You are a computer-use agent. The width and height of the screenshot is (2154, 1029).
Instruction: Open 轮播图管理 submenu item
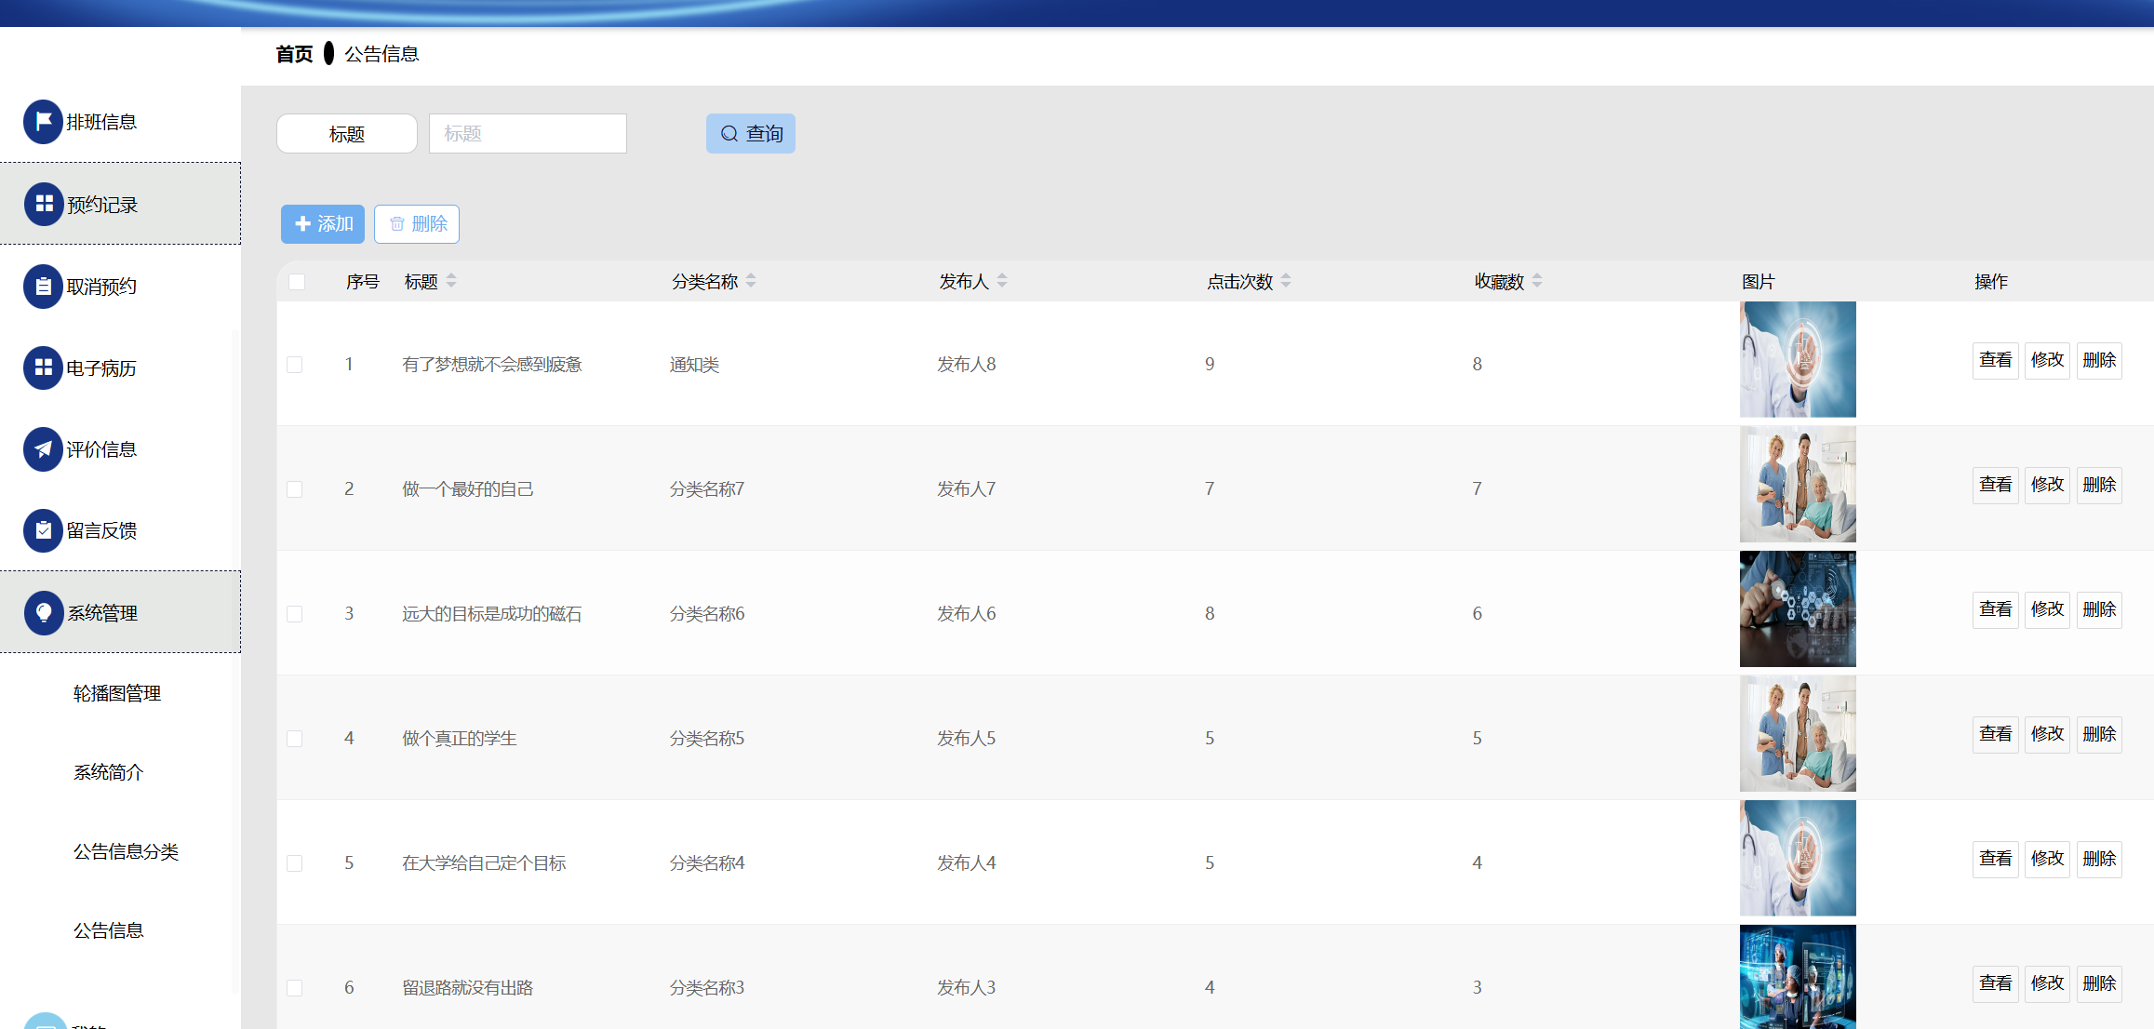click(x=117, y=693)
